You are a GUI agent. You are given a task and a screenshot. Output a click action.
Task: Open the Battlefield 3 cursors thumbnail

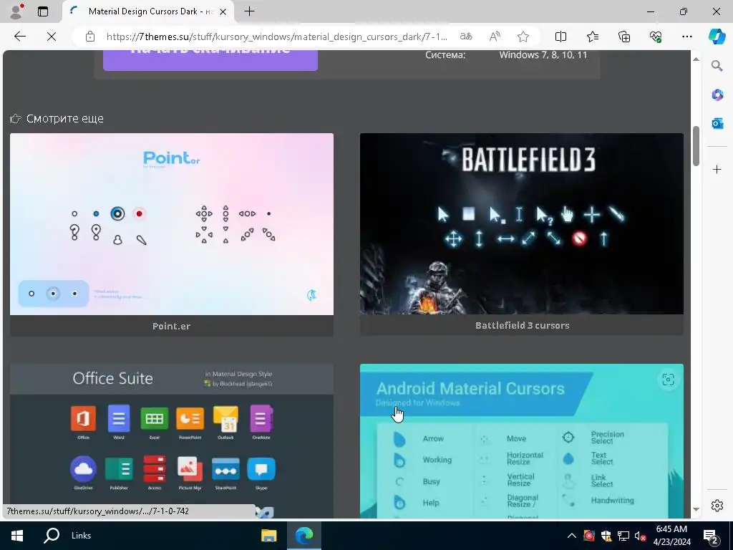coord(522,223)
